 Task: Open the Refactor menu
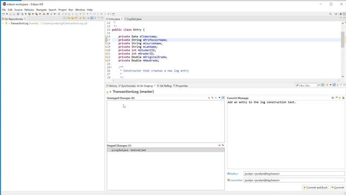pos(29,10)
